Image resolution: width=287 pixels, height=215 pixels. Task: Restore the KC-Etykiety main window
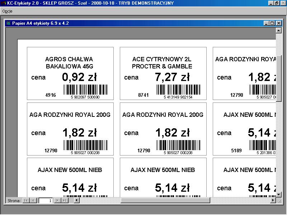pyautogui.click(x=277, y=3)
